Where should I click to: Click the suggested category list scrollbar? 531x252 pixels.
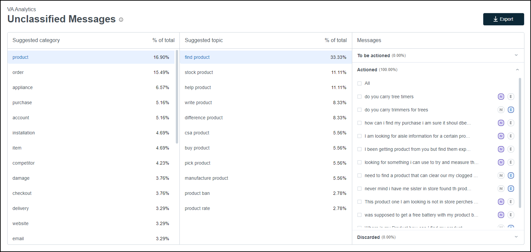tap(177, 97)
